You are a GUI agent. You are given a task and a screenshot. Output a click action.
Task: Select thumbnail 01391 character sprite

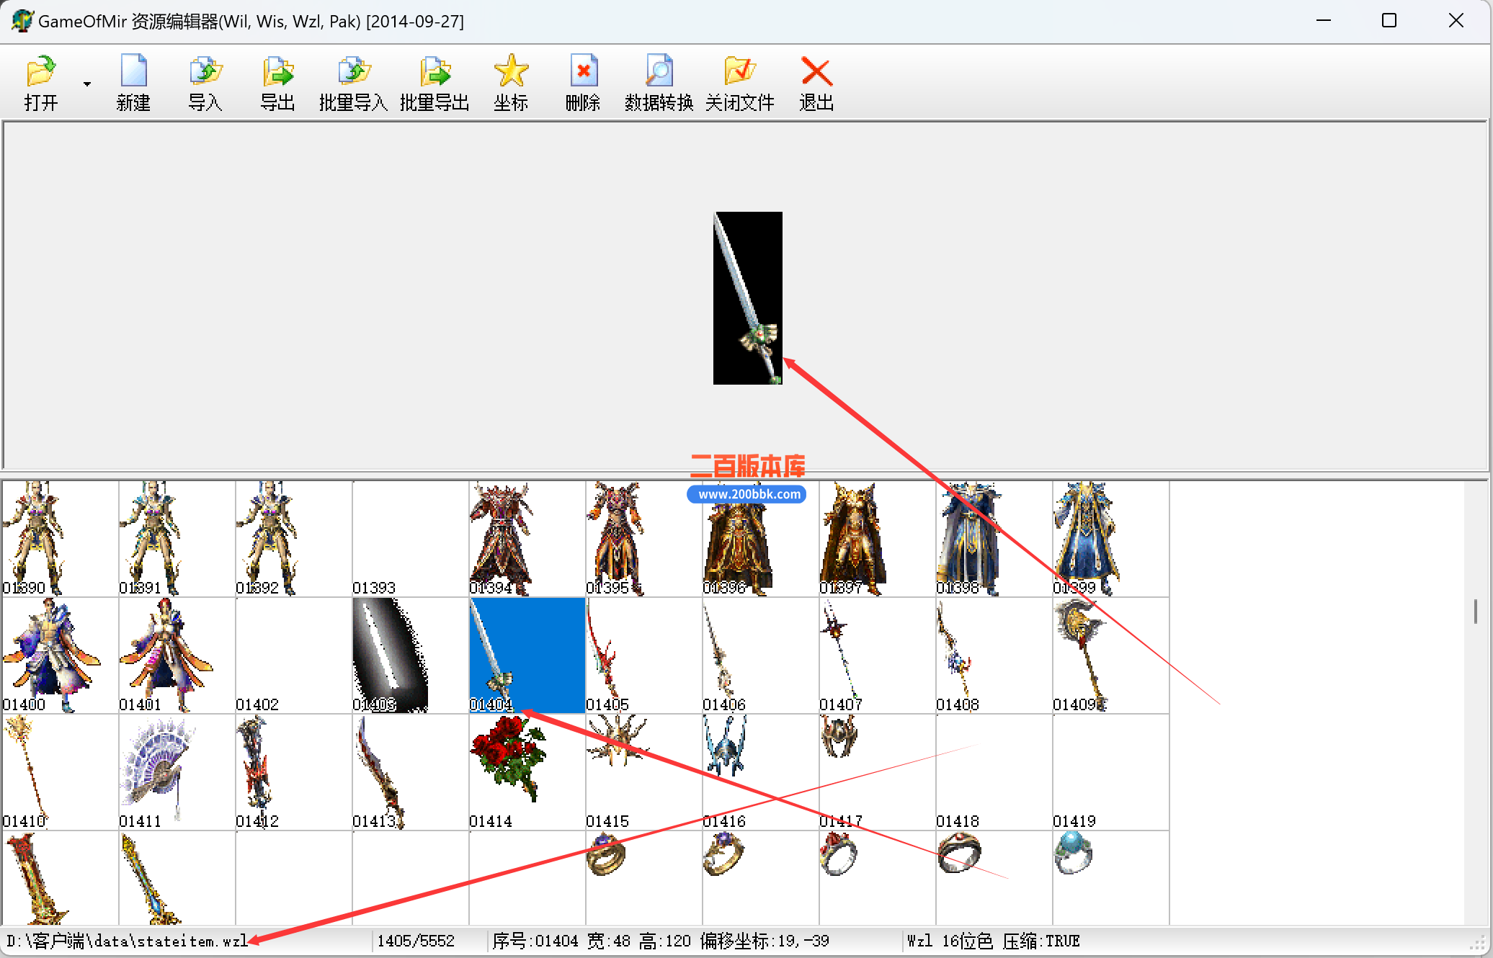pos(177,539)
